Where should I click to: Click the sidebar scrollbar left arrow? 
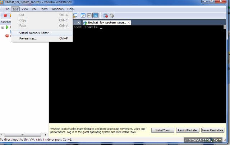pos(1,135)
